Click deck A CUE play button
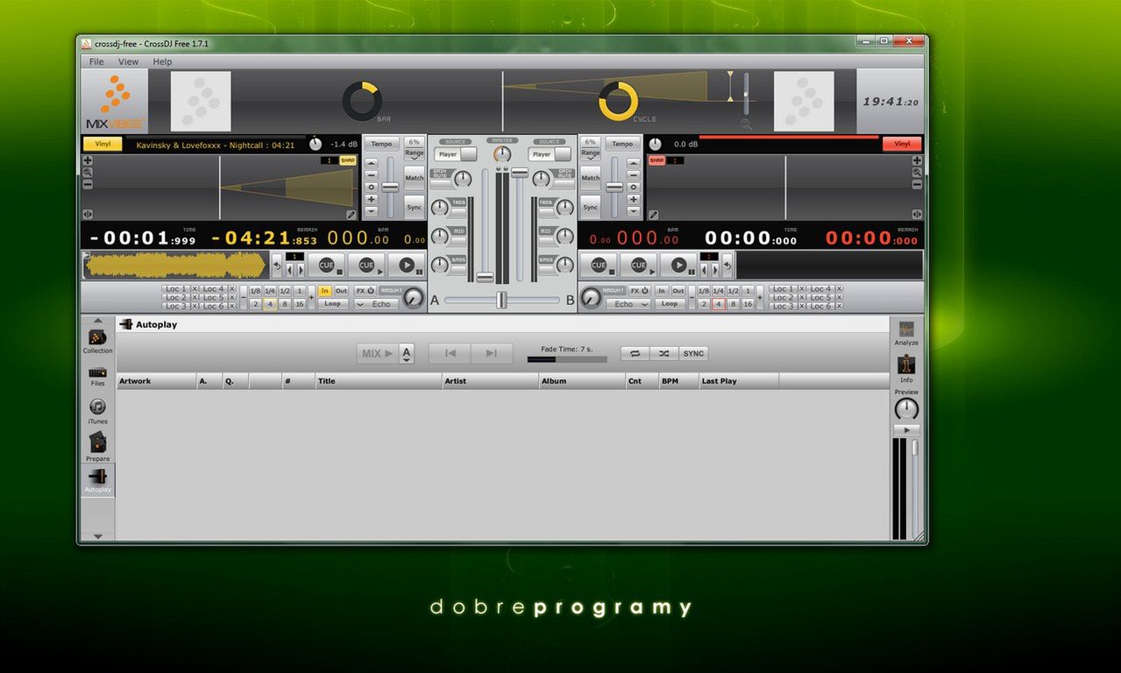 pos(366,265)
